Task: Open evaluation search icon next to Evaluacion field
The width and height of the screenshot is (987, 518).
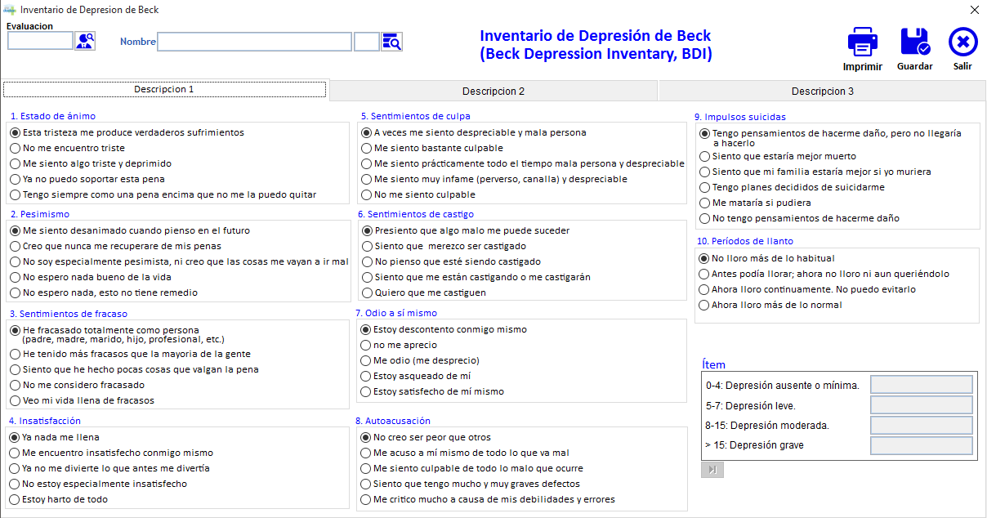Action: (x=85, y=41)
